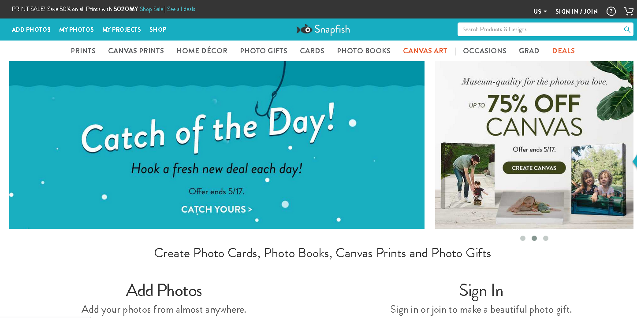
Task: Open the shopping cart icon
Action: (629, 11)
